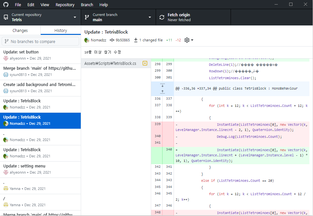Switch to the History tab
This screenshot has height=216, width=313.
61,31
